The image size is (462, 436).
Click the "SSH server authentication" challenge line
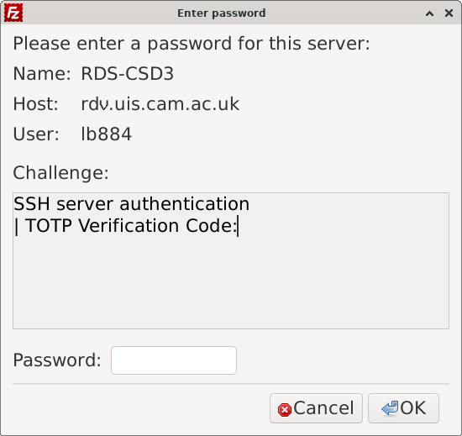(131, 204)
